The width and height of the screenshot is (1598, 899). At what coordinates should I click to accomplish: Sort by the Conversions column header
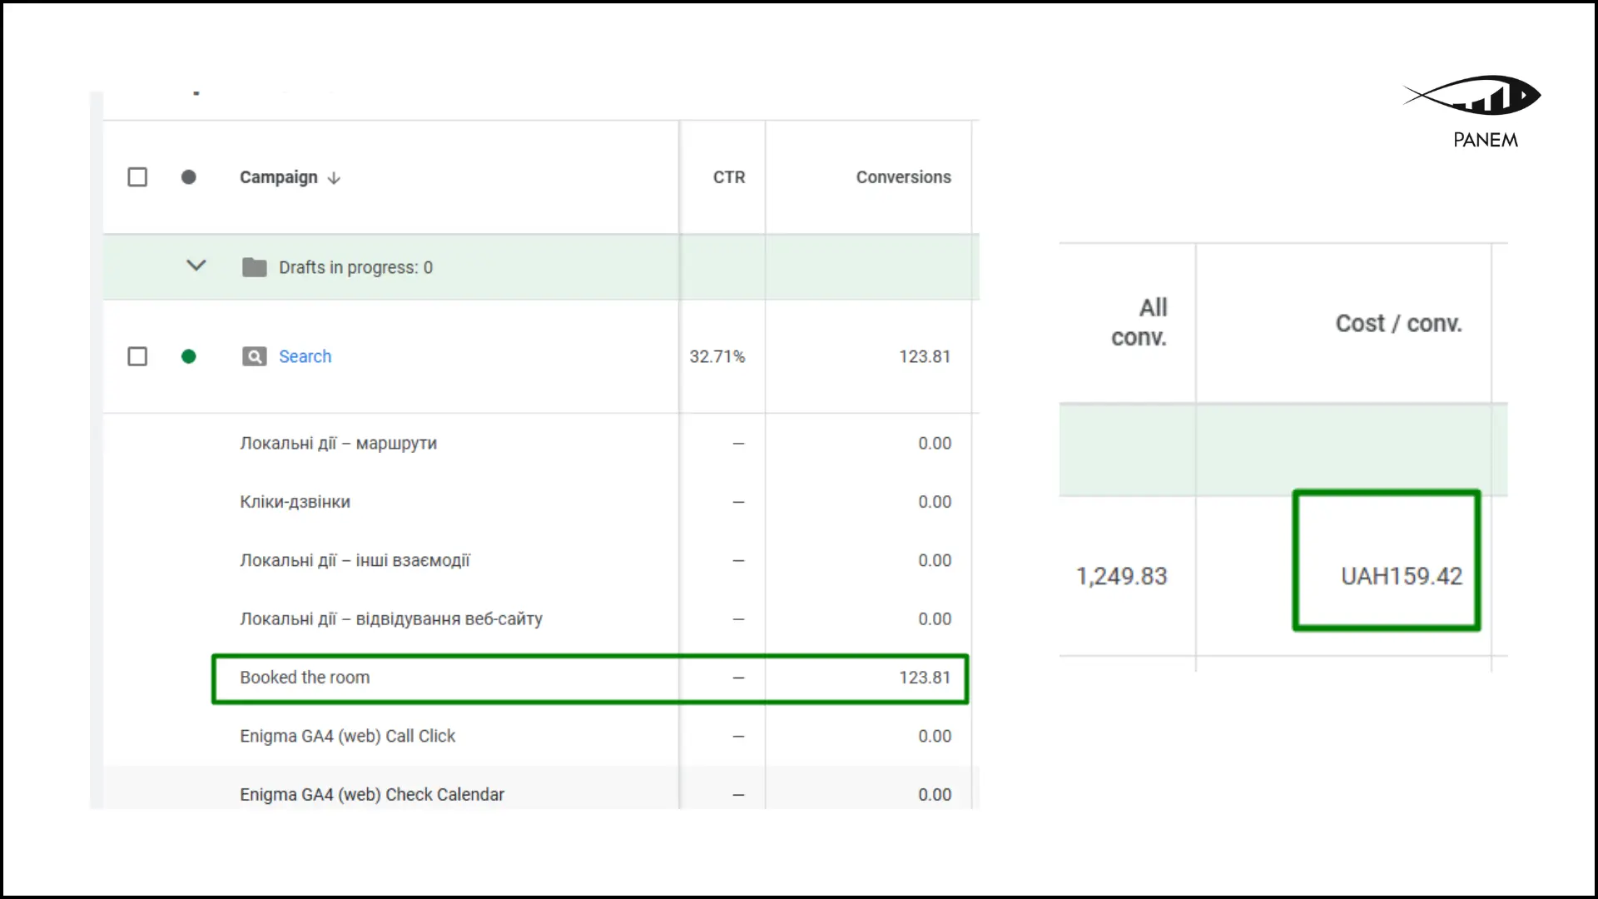pyautogui.click(x=903, y=177)
